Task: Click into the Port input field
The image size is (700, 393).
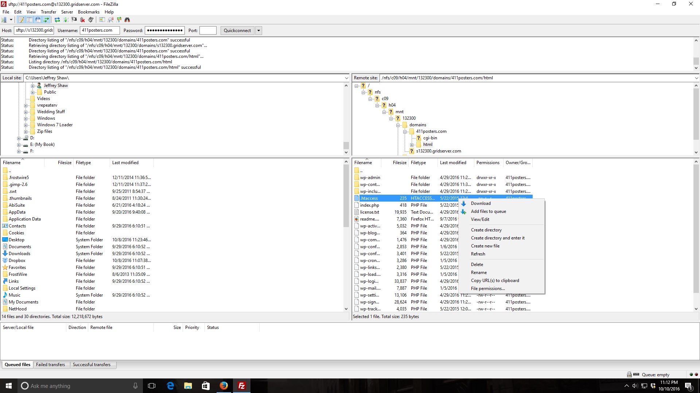Action: tap(208, 31)
